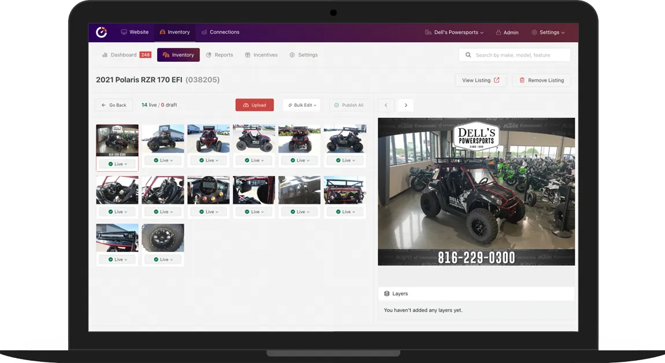Select the first interior thumbnail in second row
The height and width of the screenshot is (363, 665).
point(117,190)
